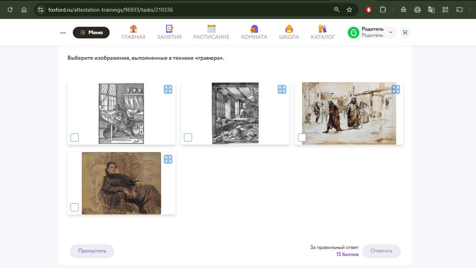Screen dimensions: 476x268
Task: Open the ЗАНЯТИЯ navigation tab
Action: click(169, 32)
